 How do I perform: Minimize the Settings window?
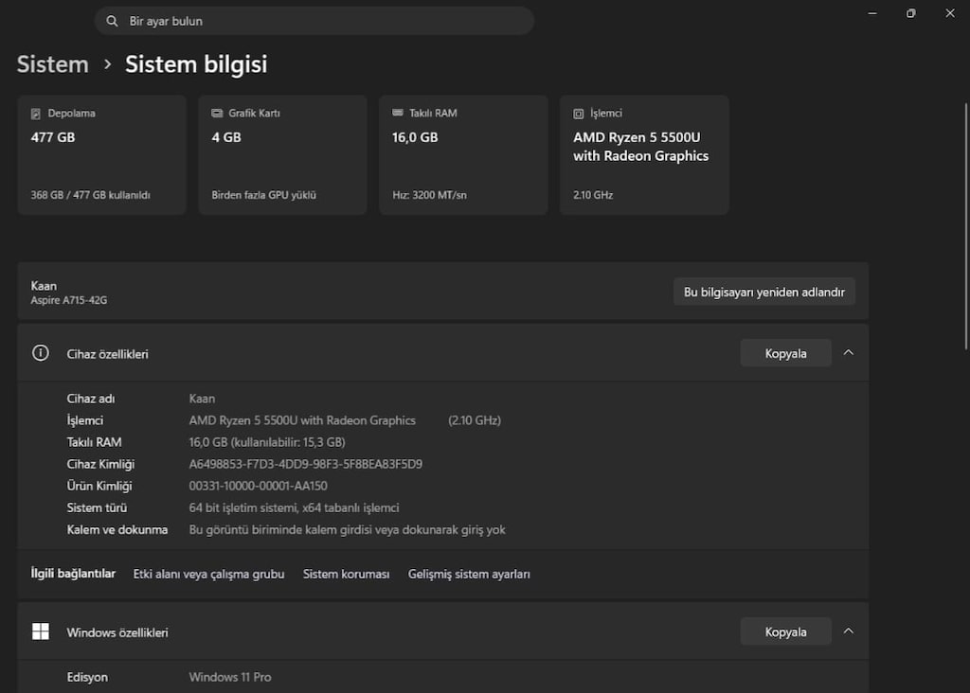click(872, 13)
